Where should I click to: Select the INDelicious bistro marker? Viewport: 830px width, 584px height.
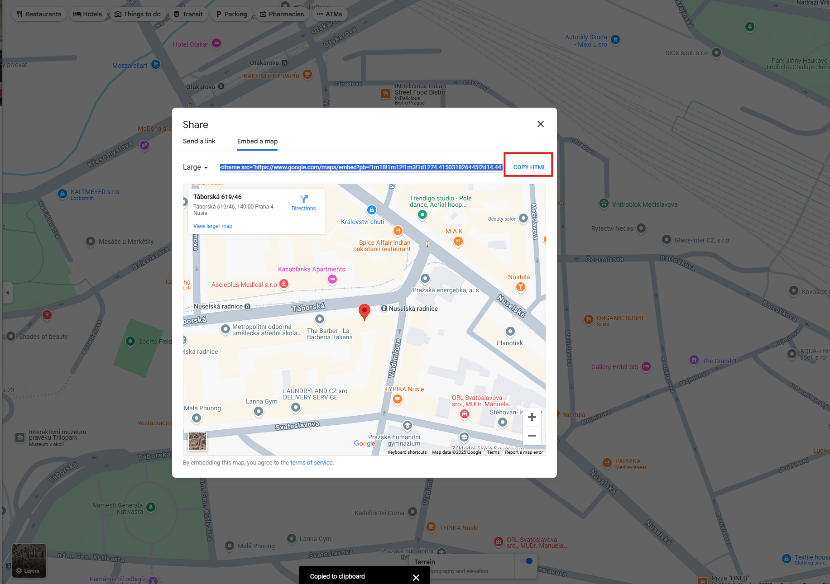click(386, 94)
